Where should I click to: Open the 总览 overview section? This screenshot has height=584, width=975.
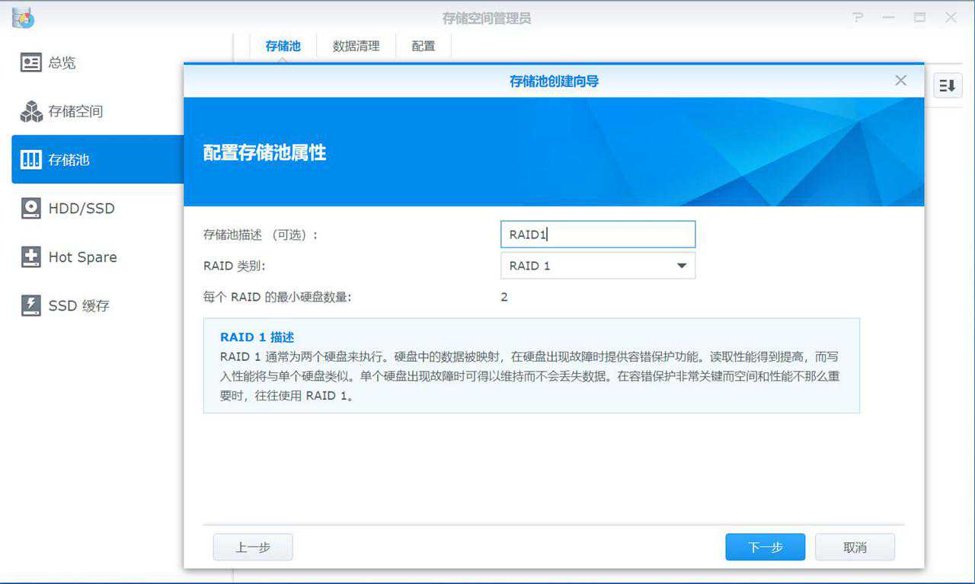(61, 63)
